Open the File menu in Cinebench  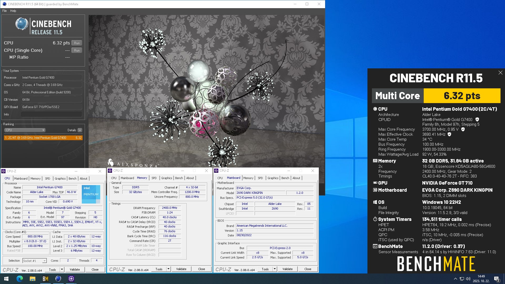pos(4,11)
